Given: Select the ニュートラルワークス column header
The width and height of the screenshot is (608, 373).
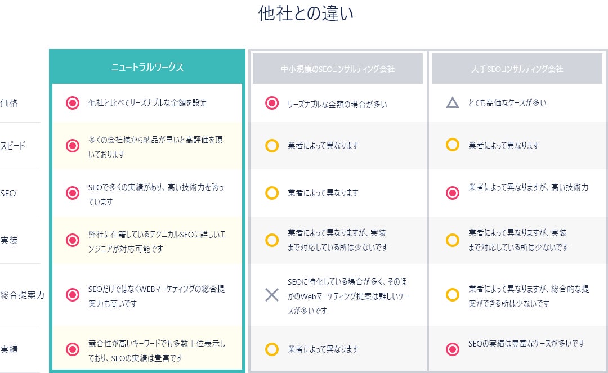Looking at the screenshot, I should tap(147, 68).
